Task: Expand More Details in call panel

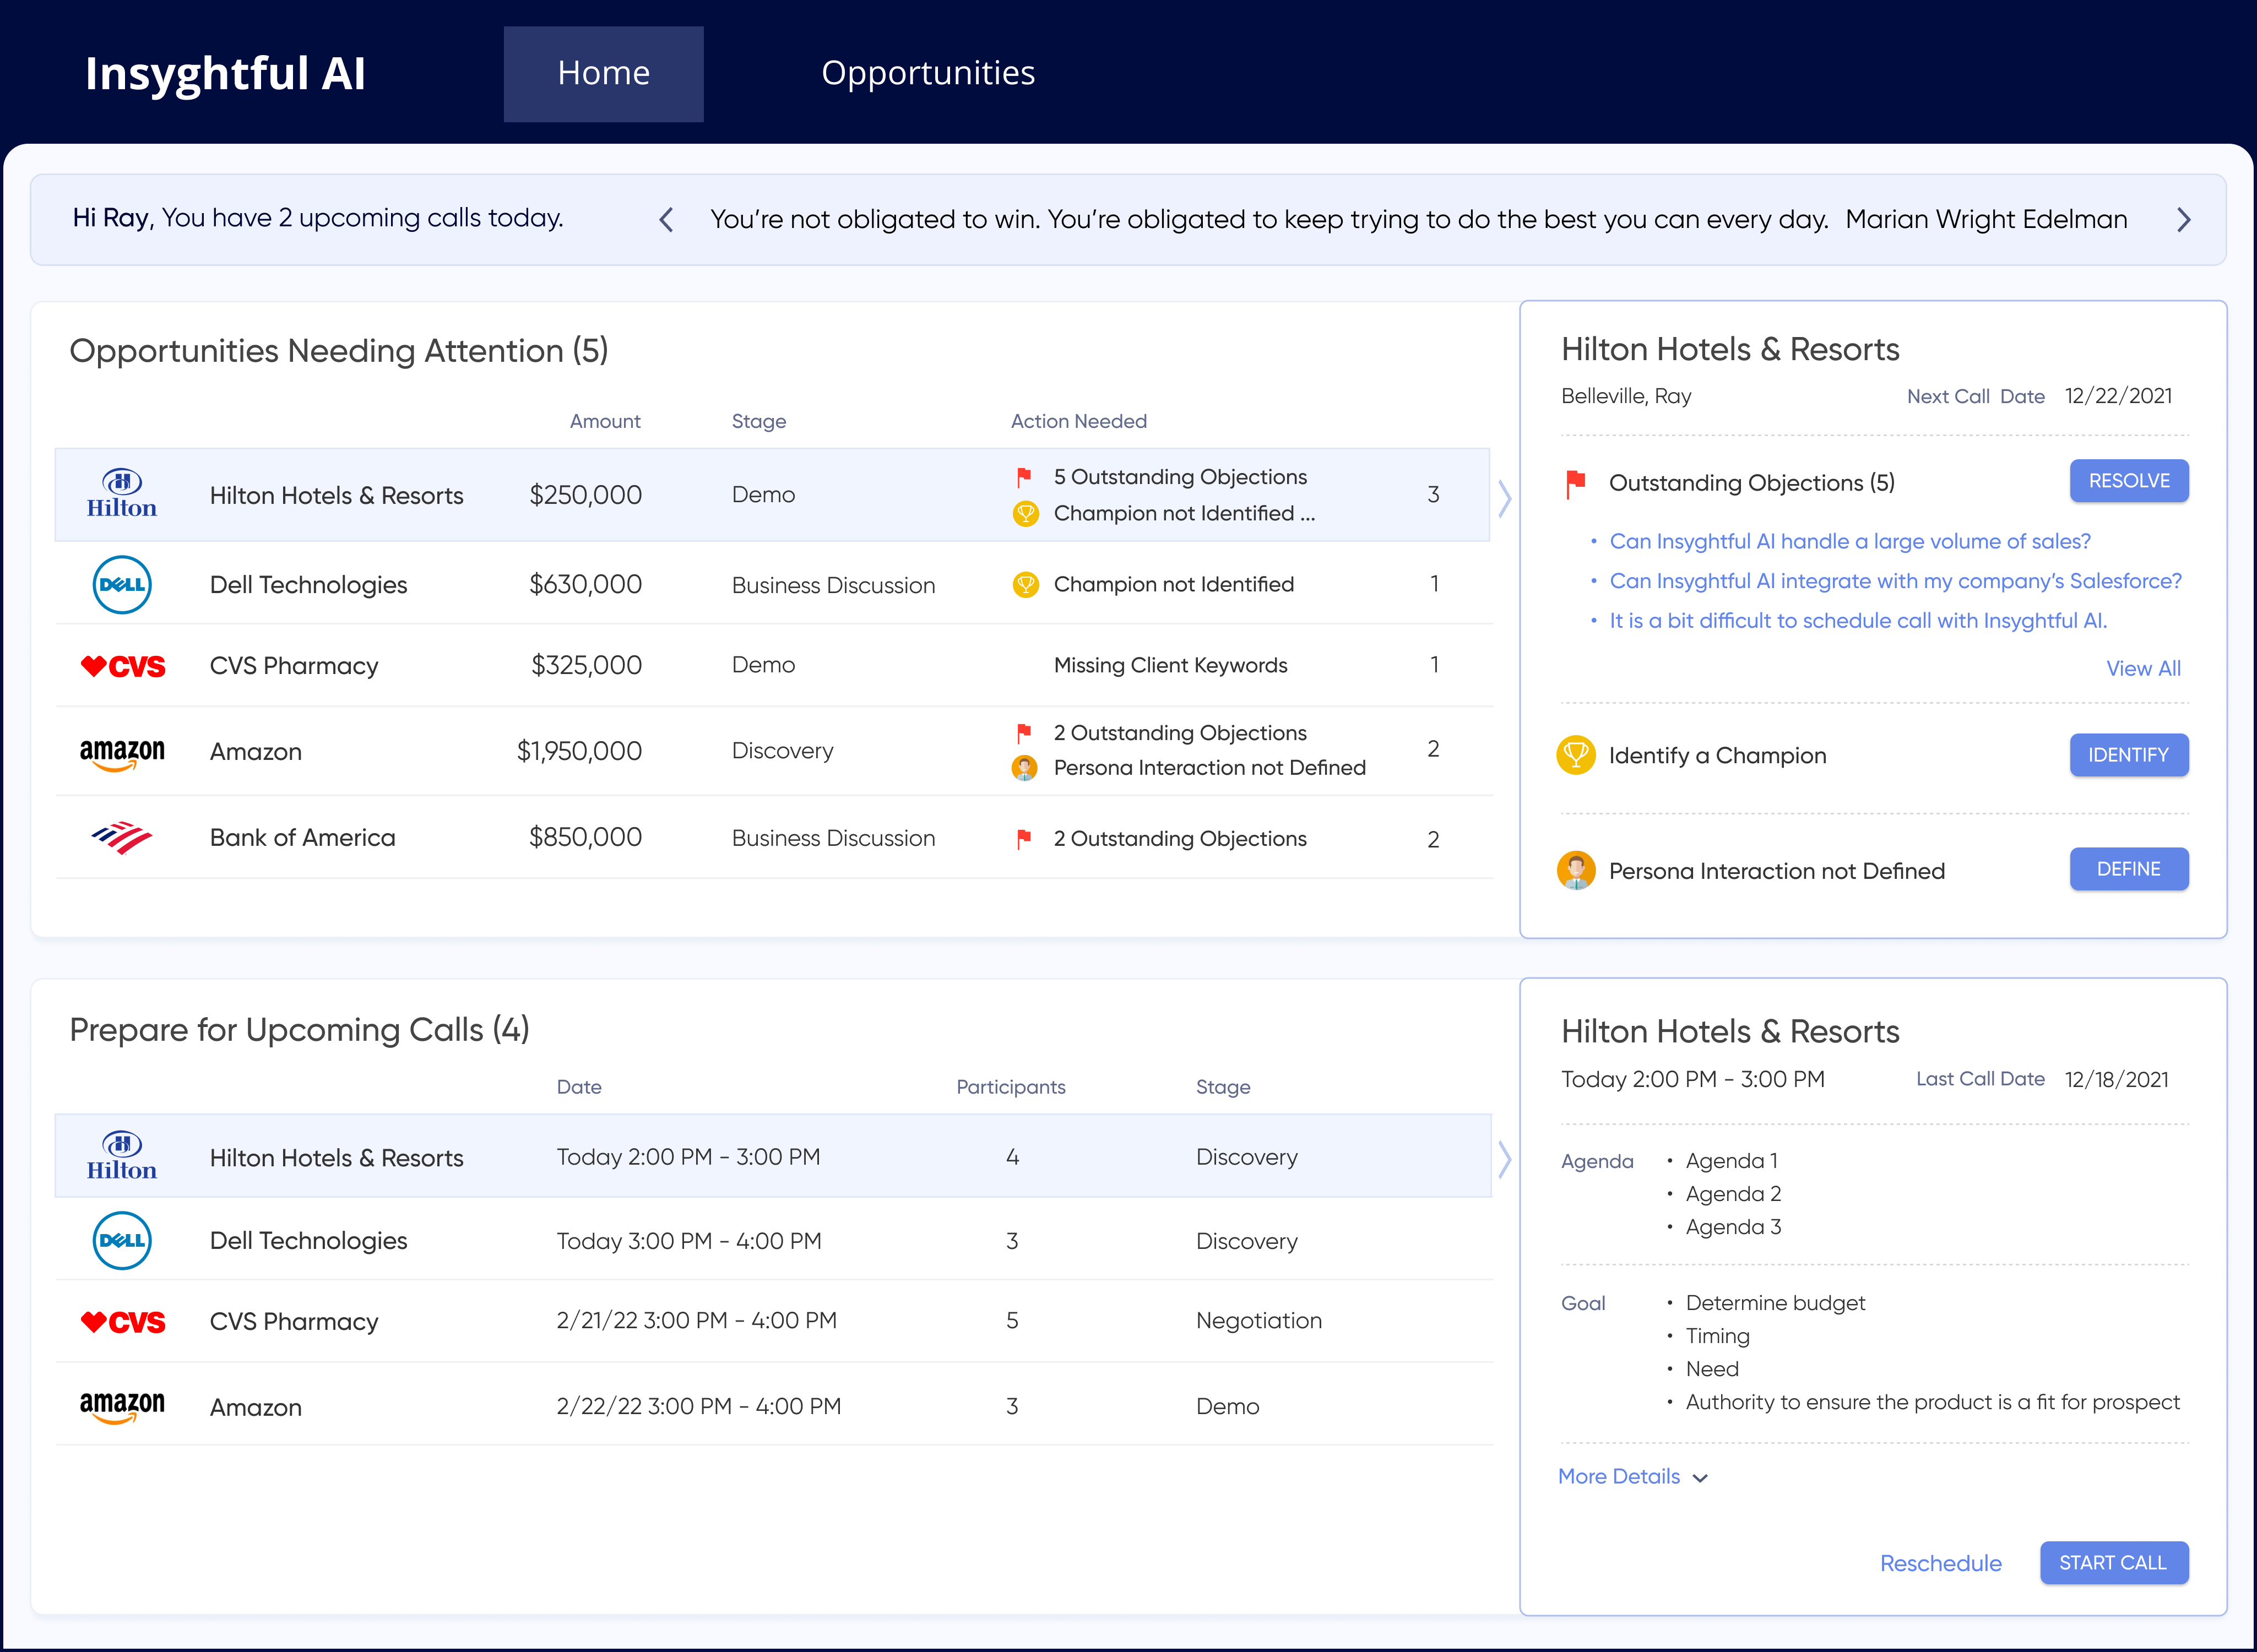Action: click(x=1632, y=1476)
